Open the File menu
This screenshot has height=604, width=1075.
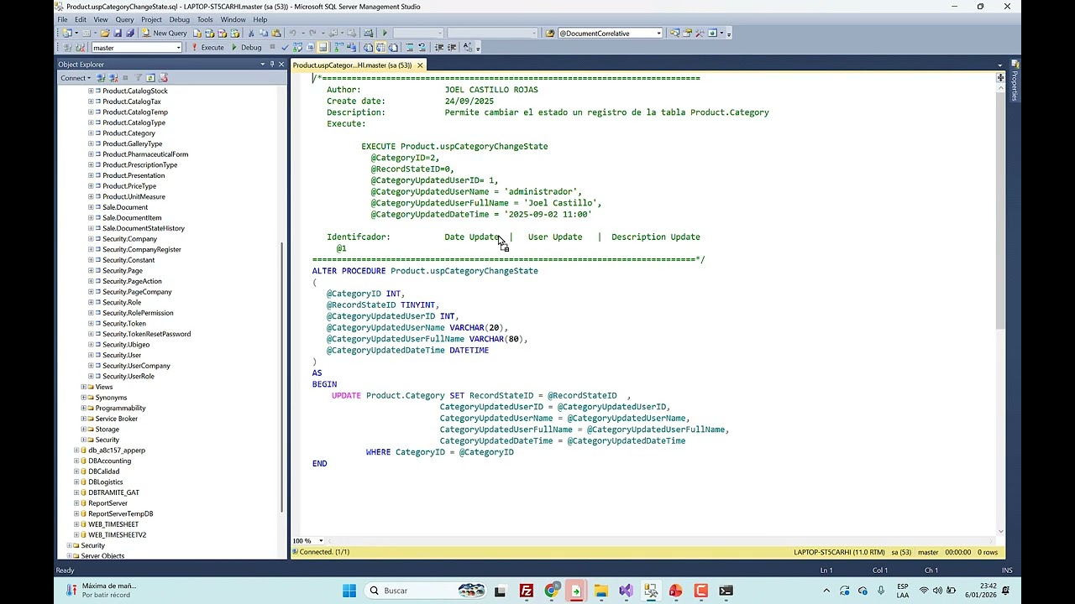61,19
